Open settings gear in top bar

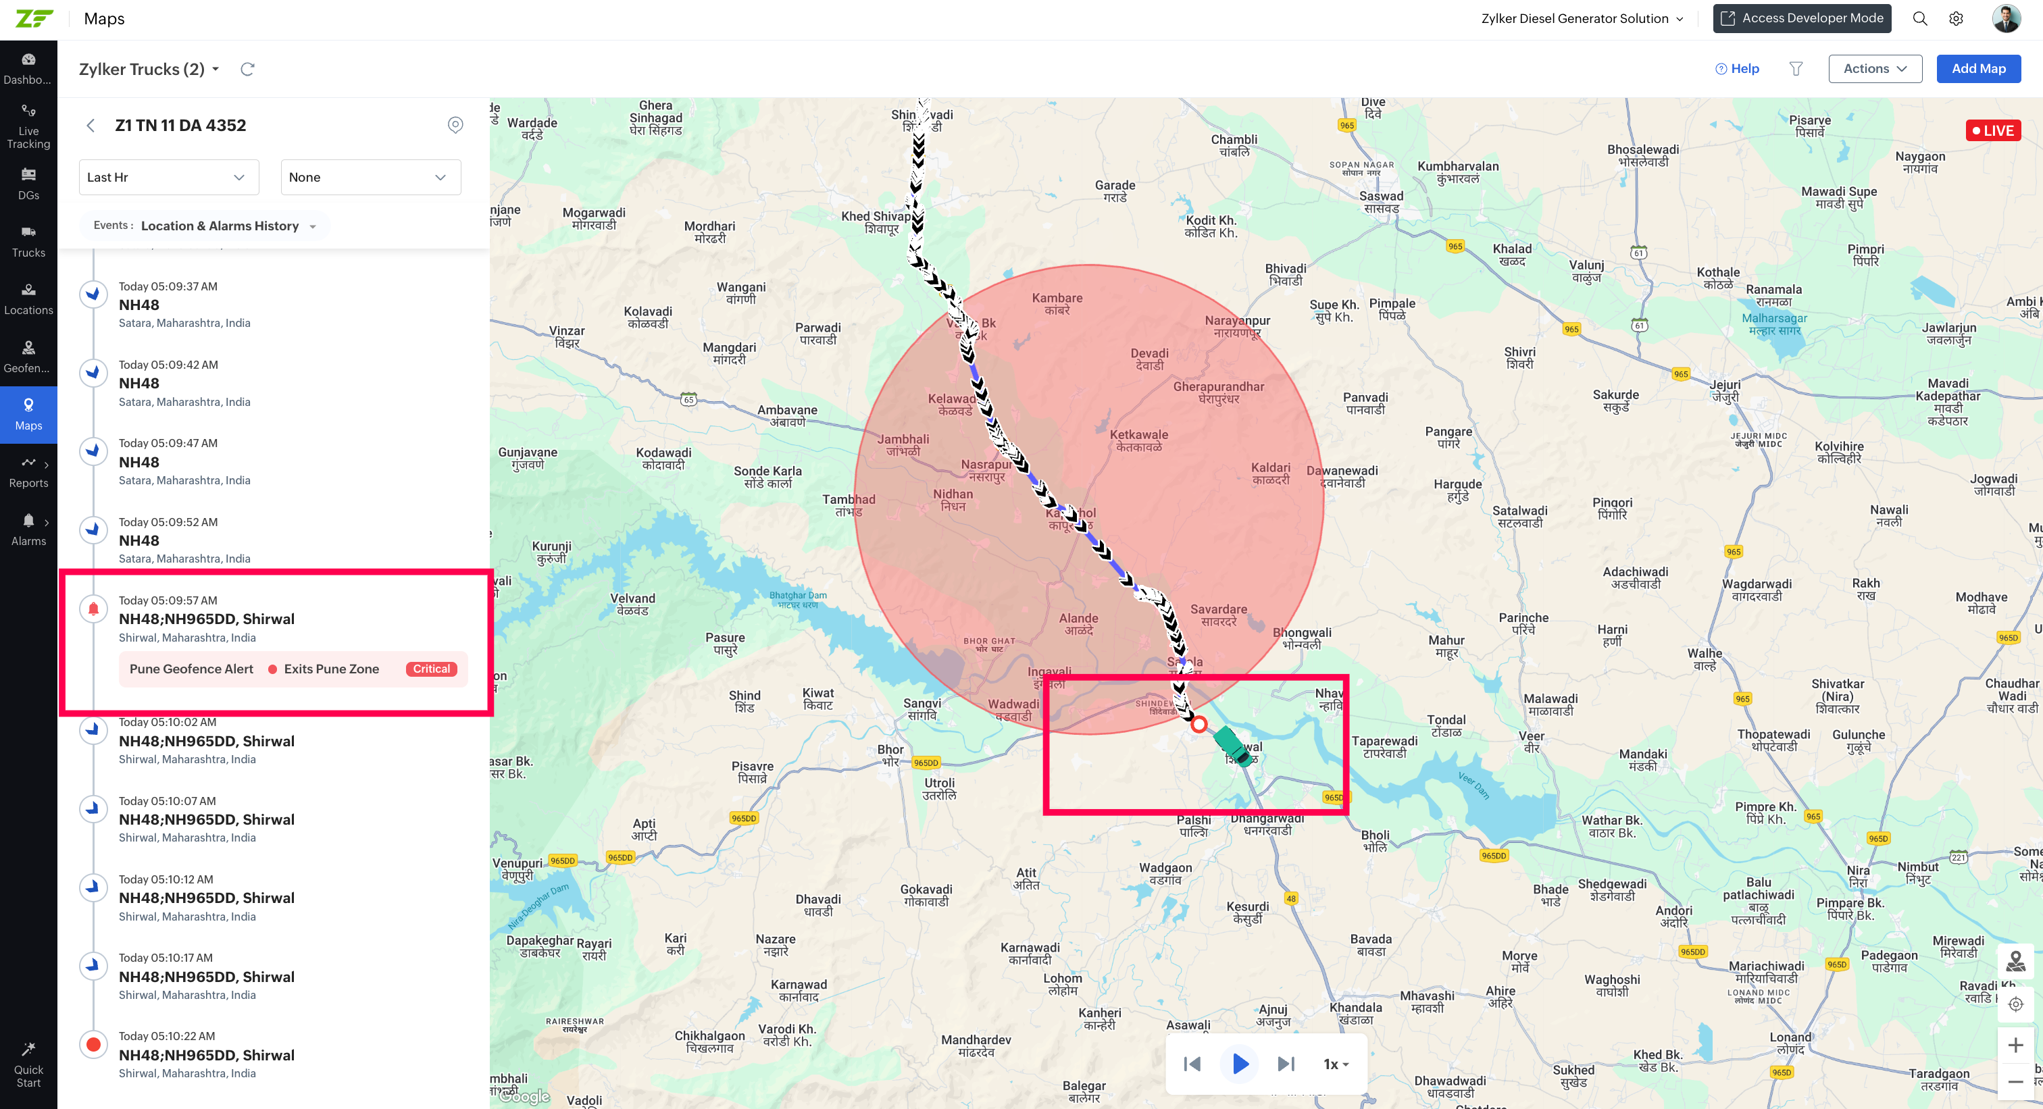pos(1956,18)
